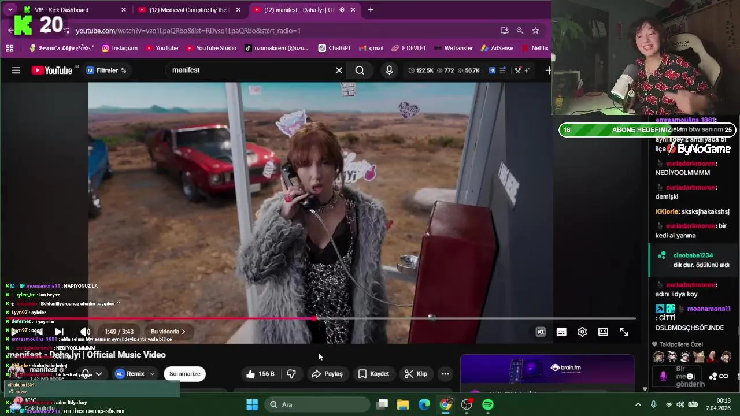Open more actions three-dot menu

(445, 374)
